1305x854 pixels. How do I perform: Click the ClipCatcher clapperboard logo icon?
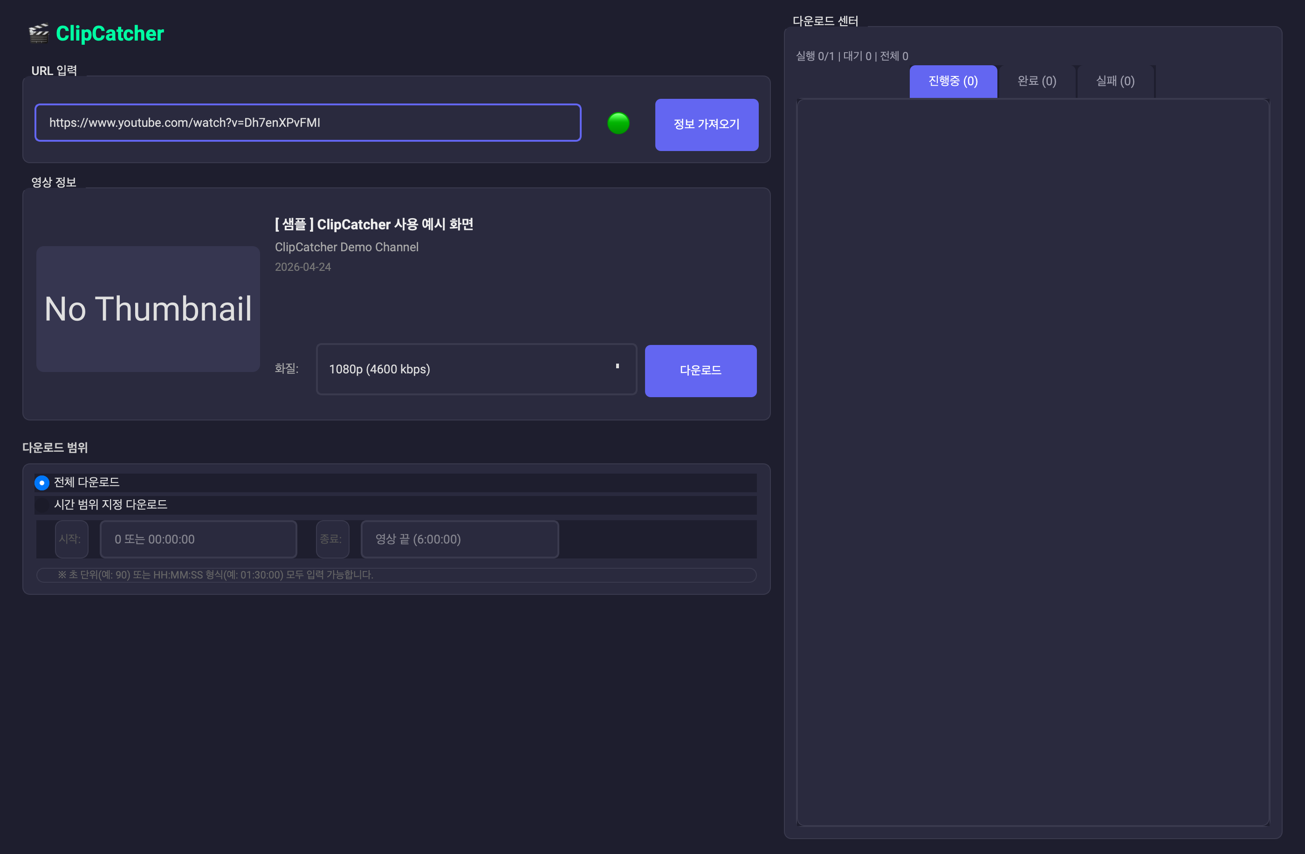pos(39,34)
